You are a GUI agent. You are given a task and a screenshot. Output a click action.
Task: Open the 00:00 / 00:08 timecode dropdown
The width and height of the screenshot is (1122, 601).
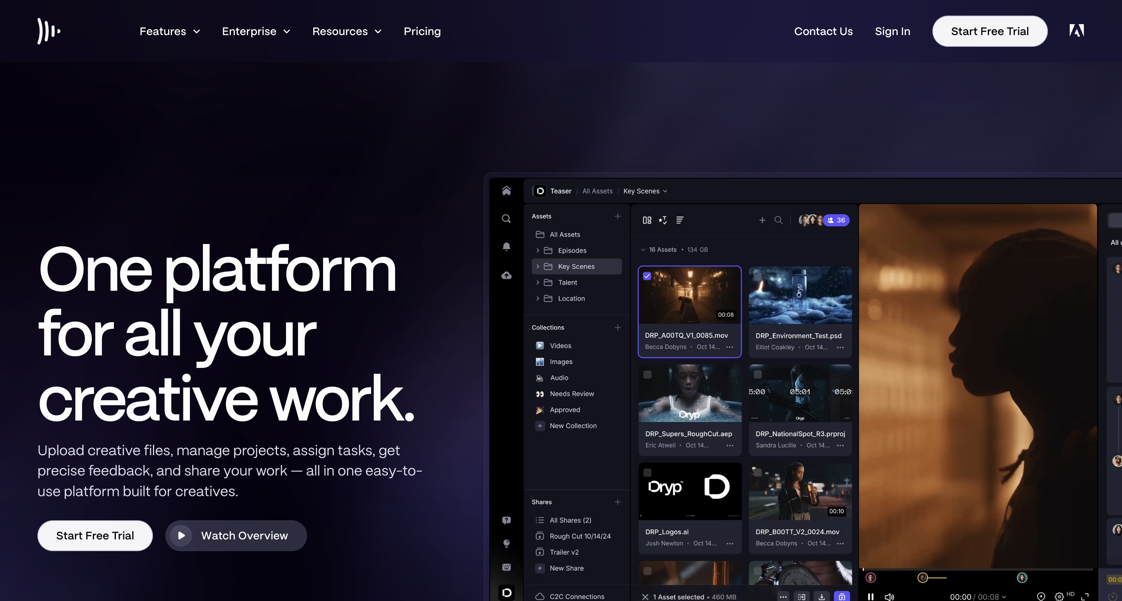[x=978, y=597]
